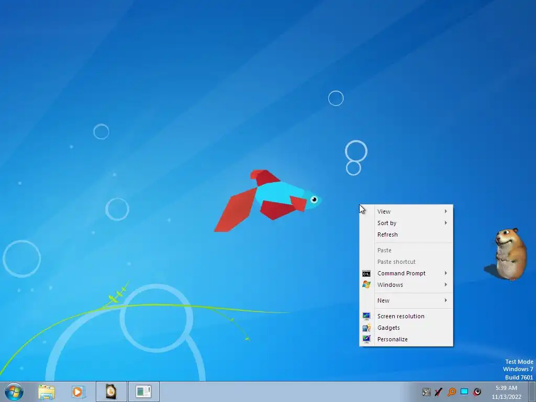Expand the arrow beside View
This screenshot has width=536, height=402.
[x=446, y=211]
